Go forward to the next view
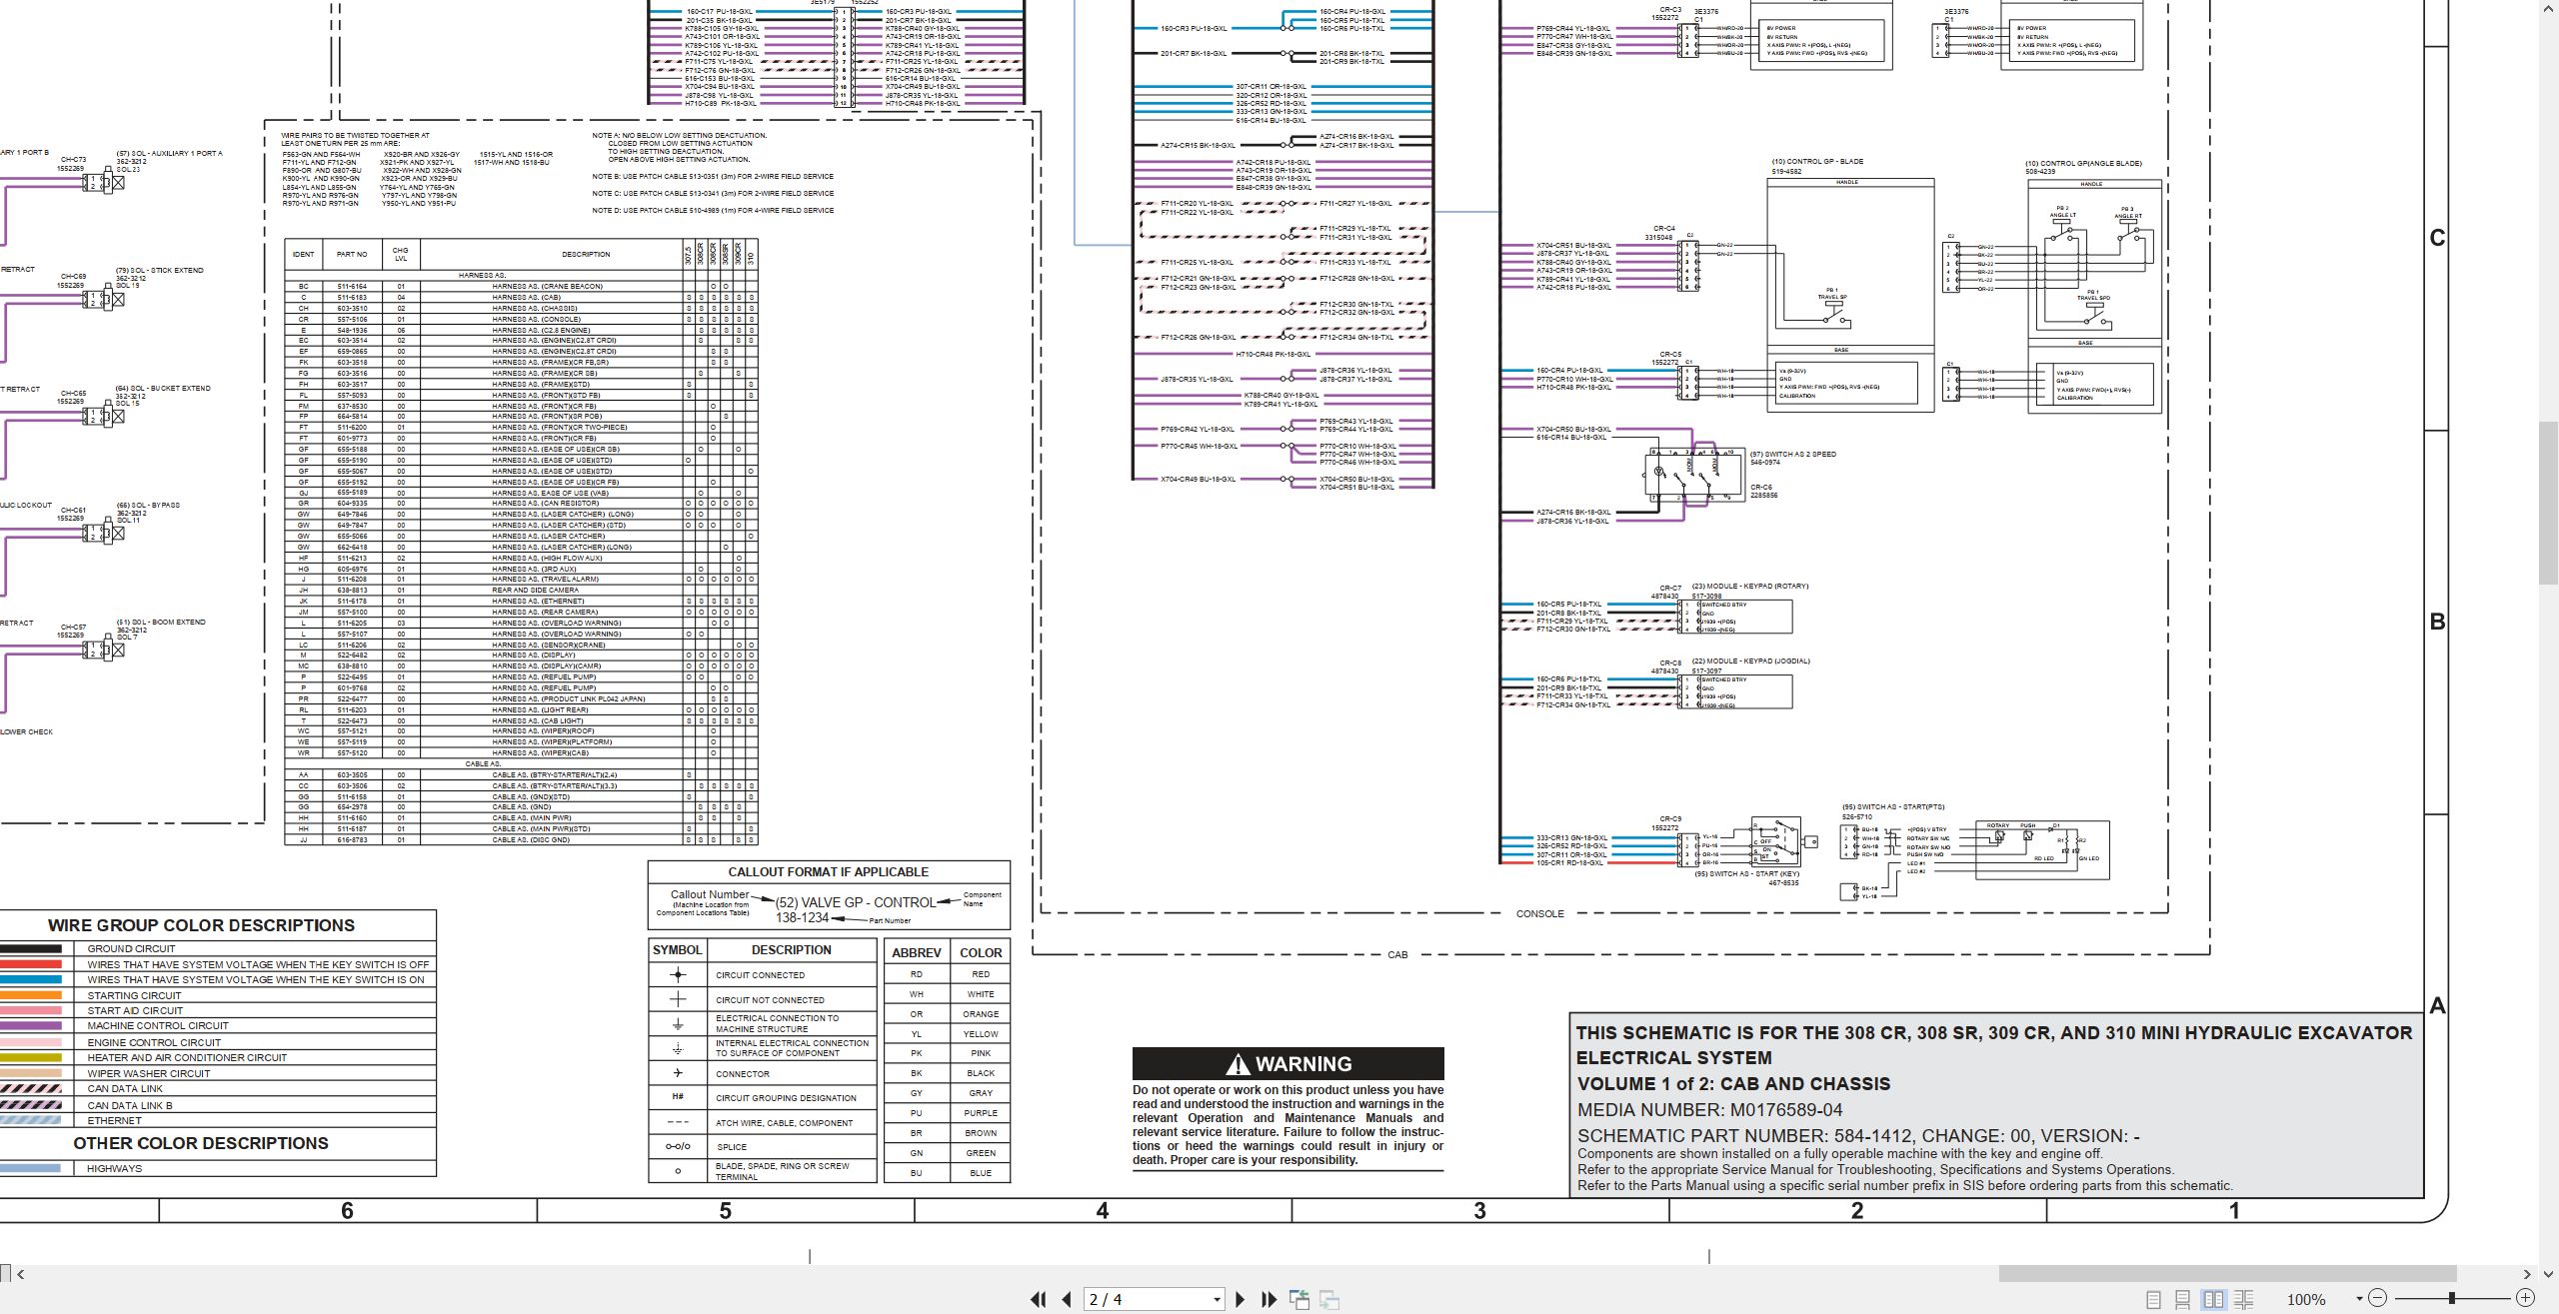The height and width of the screenshot is (1314, 2559). point(1329,1299)
